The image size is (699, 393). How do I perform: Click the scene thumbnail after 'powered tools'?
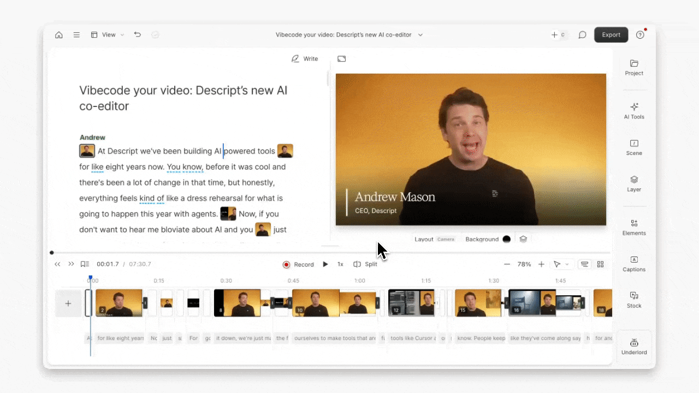pos(285,151)
